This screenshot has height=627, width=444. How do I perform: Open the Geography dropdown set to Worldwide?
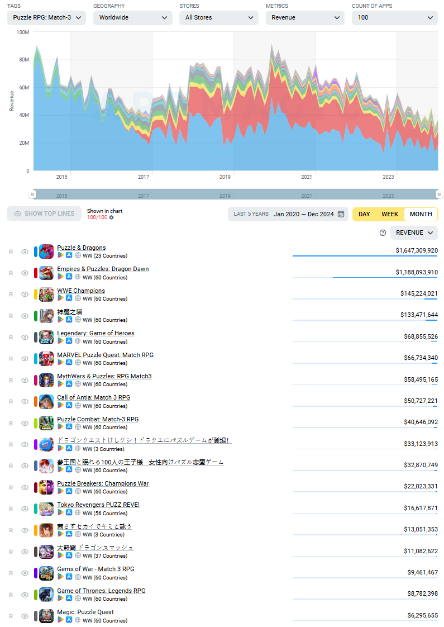tap(133, 17)
